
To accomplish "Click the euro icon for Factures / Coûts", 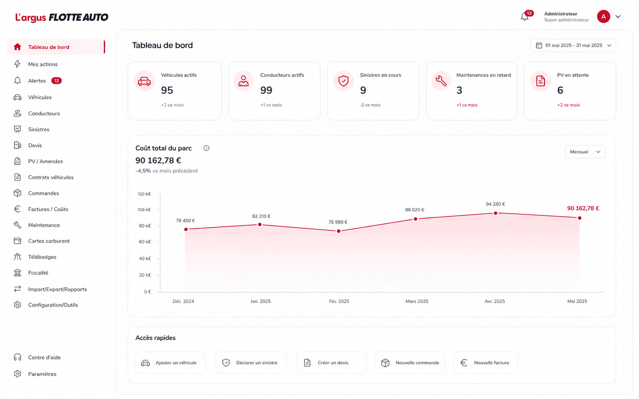I will coord(17,209).
